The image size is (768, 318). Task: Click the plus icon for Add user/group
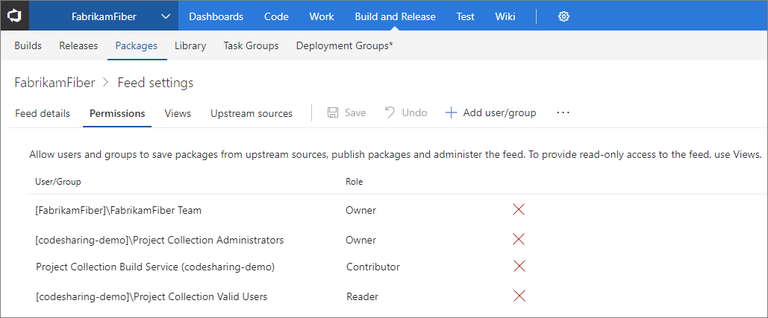(451, 113)
